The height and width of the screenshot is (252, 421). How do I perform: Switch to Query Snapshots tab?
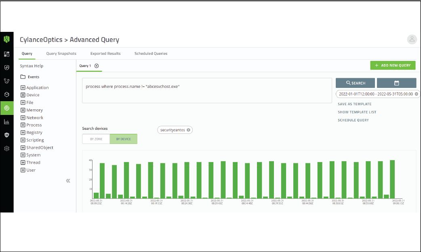[61, 54]
